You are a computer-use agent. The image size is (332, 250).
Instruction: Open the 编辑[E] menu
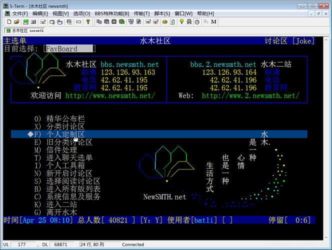[40, 13]
